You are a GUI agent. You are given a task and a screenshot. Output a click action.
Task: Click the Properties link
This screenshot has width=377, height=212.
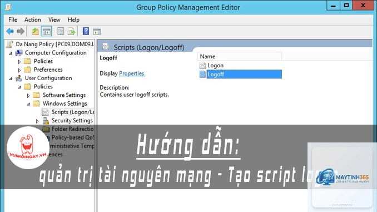tap(132, 73)
